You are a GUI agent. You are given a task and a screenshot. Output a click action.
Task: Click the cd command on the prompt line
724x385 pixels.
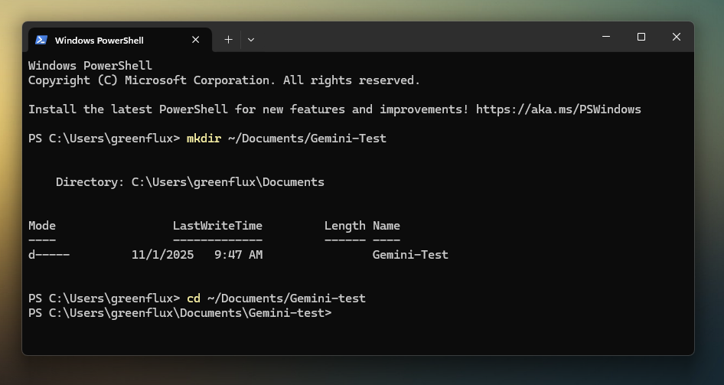pos(194,299)
